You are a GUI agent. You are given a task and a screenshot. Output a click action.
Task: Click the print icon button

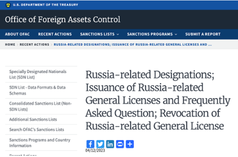point(120,144)
